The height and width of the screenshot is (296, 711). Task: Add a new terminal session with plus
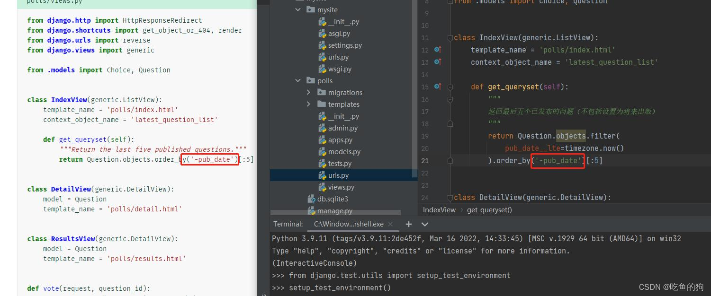409,224
